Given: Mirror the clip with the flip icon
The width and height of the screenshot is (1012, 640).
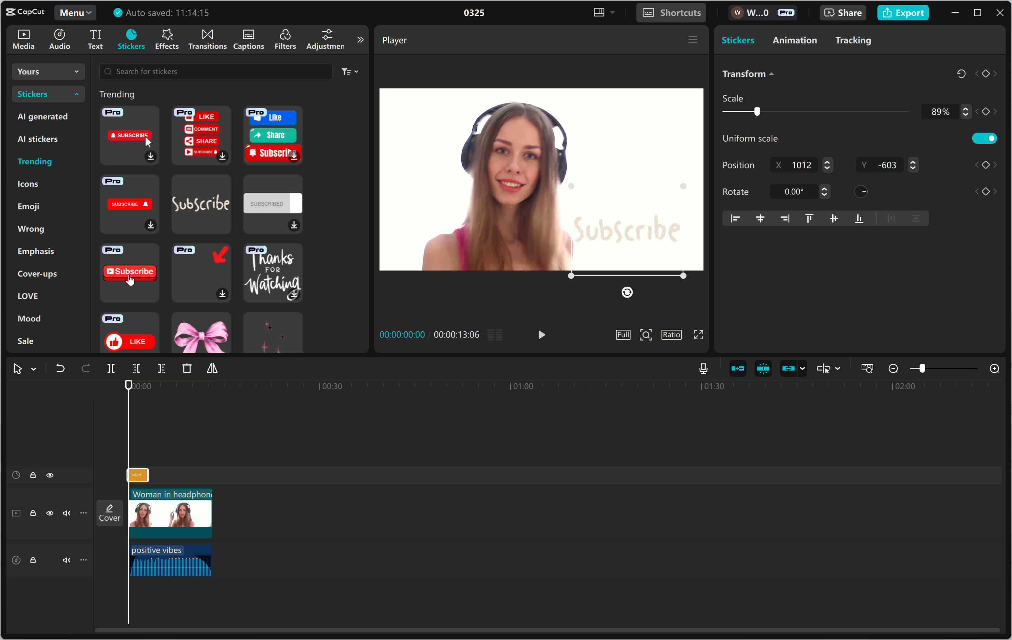Looking at the screenshot, I should point(212,368).
